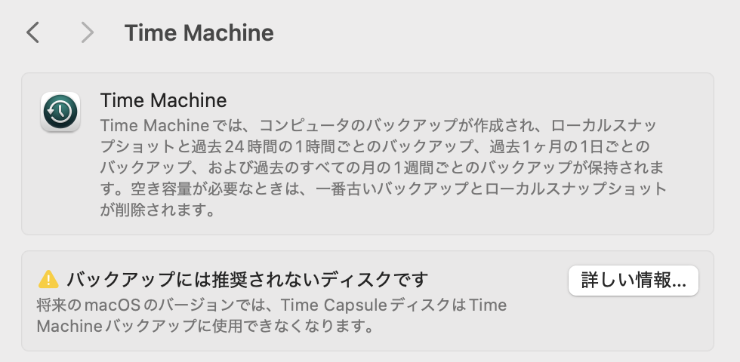The width and height of the screenshot is (740, 362).
Task: Click the description line starting 'Time Machine では'
Action: pyautogui.click(x=378, y=125)
